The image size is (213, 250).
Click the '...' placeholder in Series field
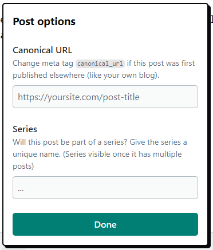pyautogui.click(x=21, y=190)
